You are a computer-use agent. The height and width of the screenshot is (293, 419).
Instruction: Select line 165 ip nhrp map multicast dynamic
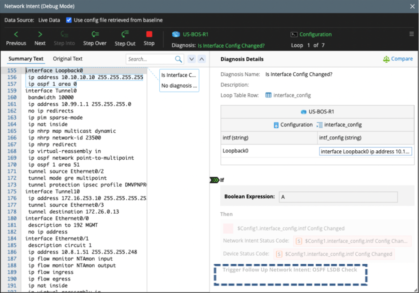point(72,131)
